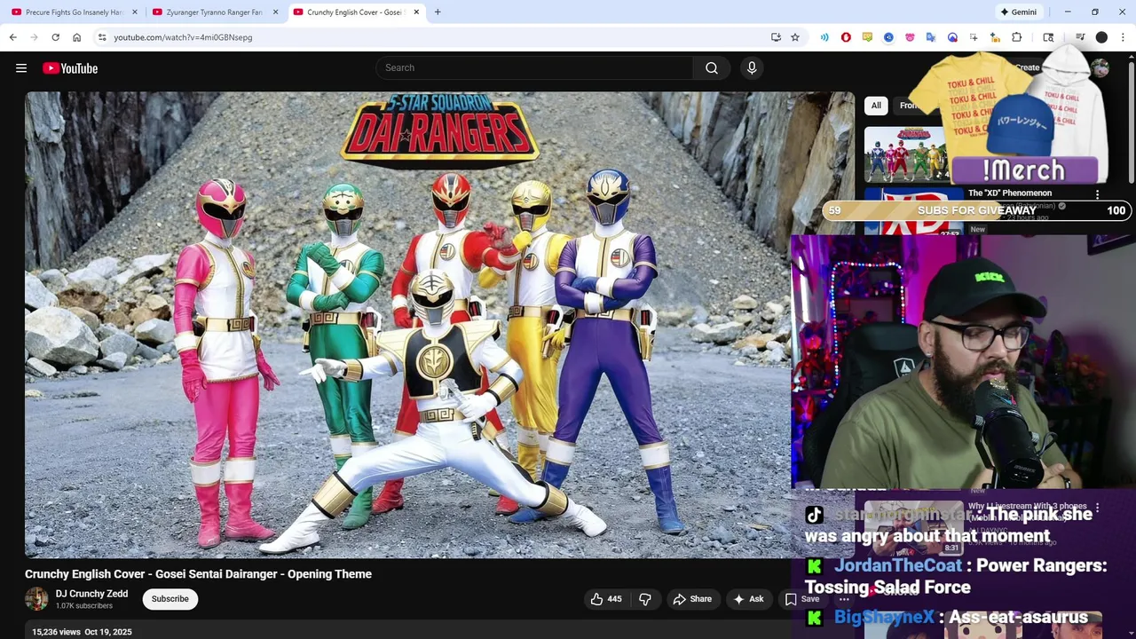1136x639 pixels.
Task: Go forward with the browser forward arrow
Action: (x=34, y=37)
